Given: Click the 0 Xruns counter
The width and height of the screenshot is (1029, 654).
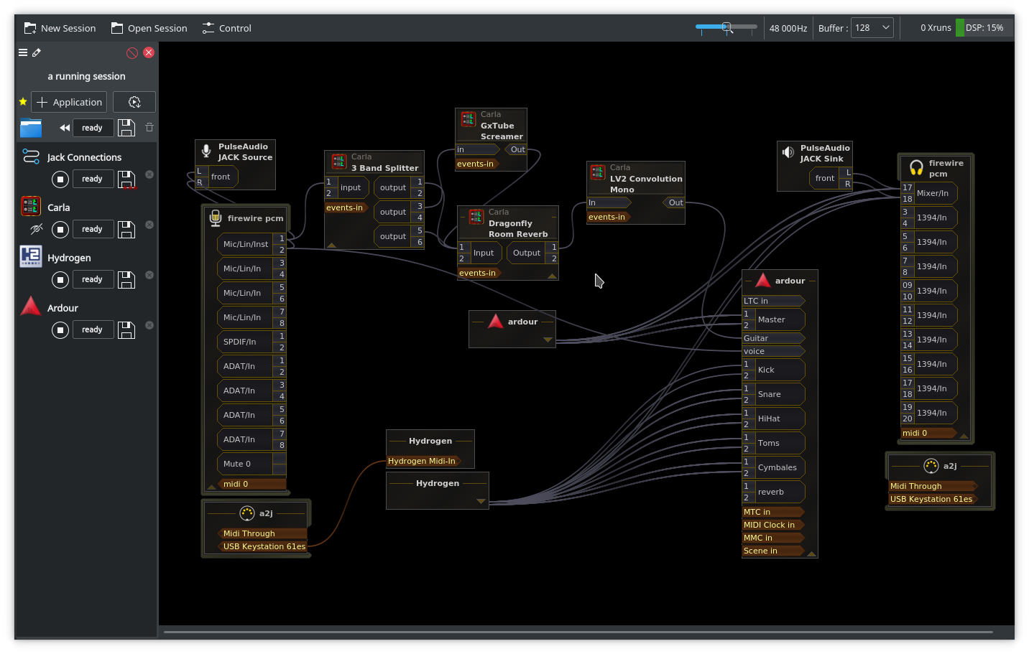Looking at the screenshot, I should (936, 28).
